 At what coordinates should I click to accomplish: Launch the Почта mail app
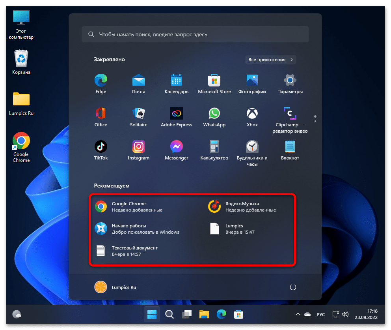coord(139,84)
